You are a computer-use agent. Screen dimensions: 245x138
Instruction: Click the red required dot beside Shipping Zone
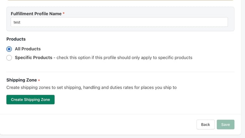coord(39,80)
